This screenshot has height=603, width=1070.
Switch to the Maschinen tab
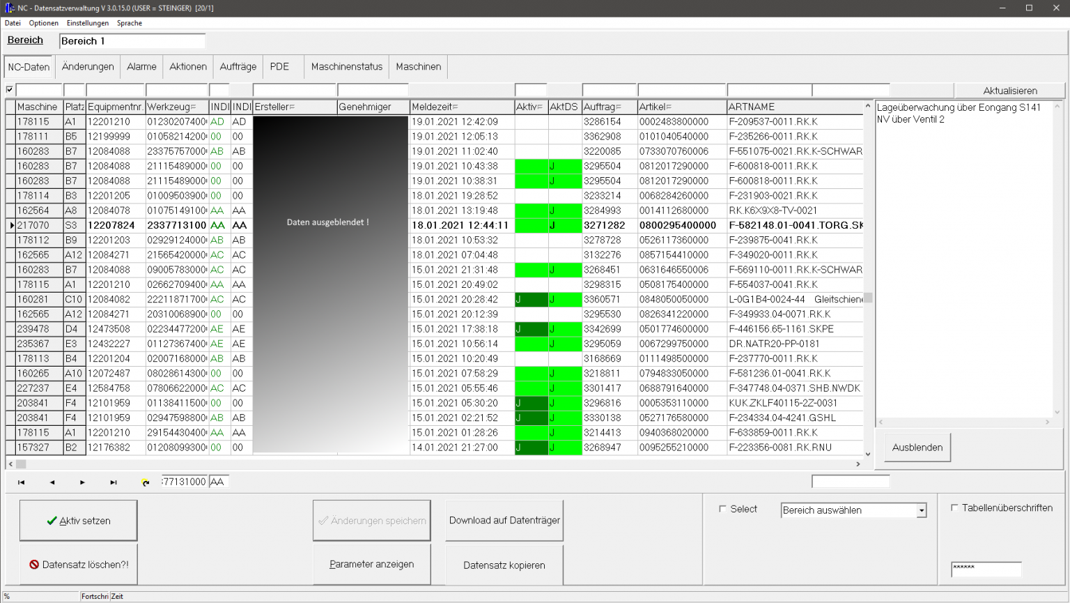tap(419, 67)
